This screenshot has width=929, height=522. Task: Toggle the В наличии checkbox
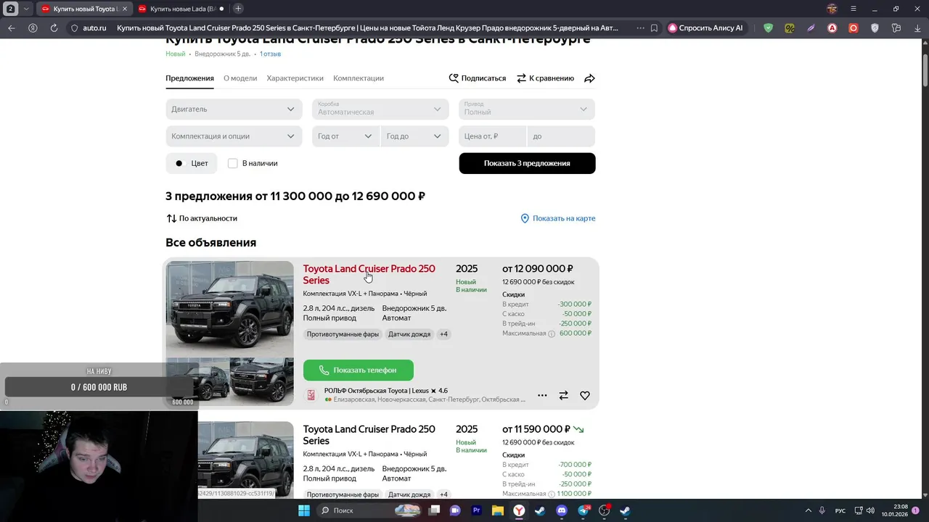pyautogui.click(x=233, y=163)
